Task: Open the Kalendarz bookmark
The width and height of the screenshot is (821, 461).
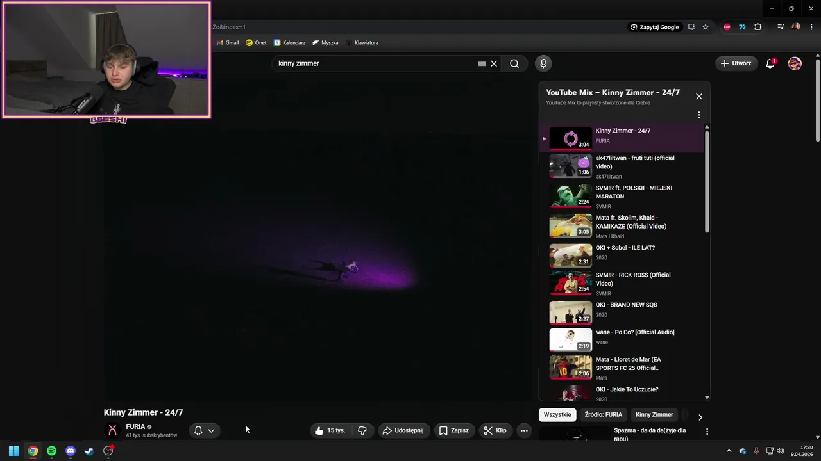Action: coord(289,43)
